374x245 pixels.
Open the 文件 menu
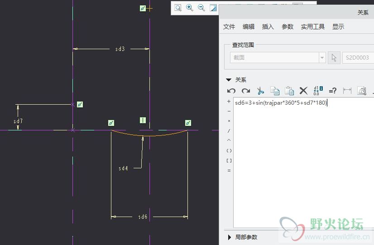pos(229,27)
